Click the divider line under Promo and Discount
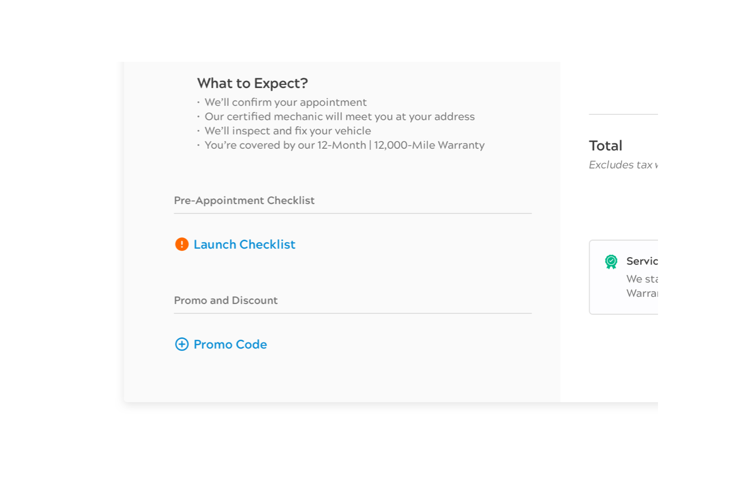The width and height of the screenshot is (752, 494). point(352,313)
